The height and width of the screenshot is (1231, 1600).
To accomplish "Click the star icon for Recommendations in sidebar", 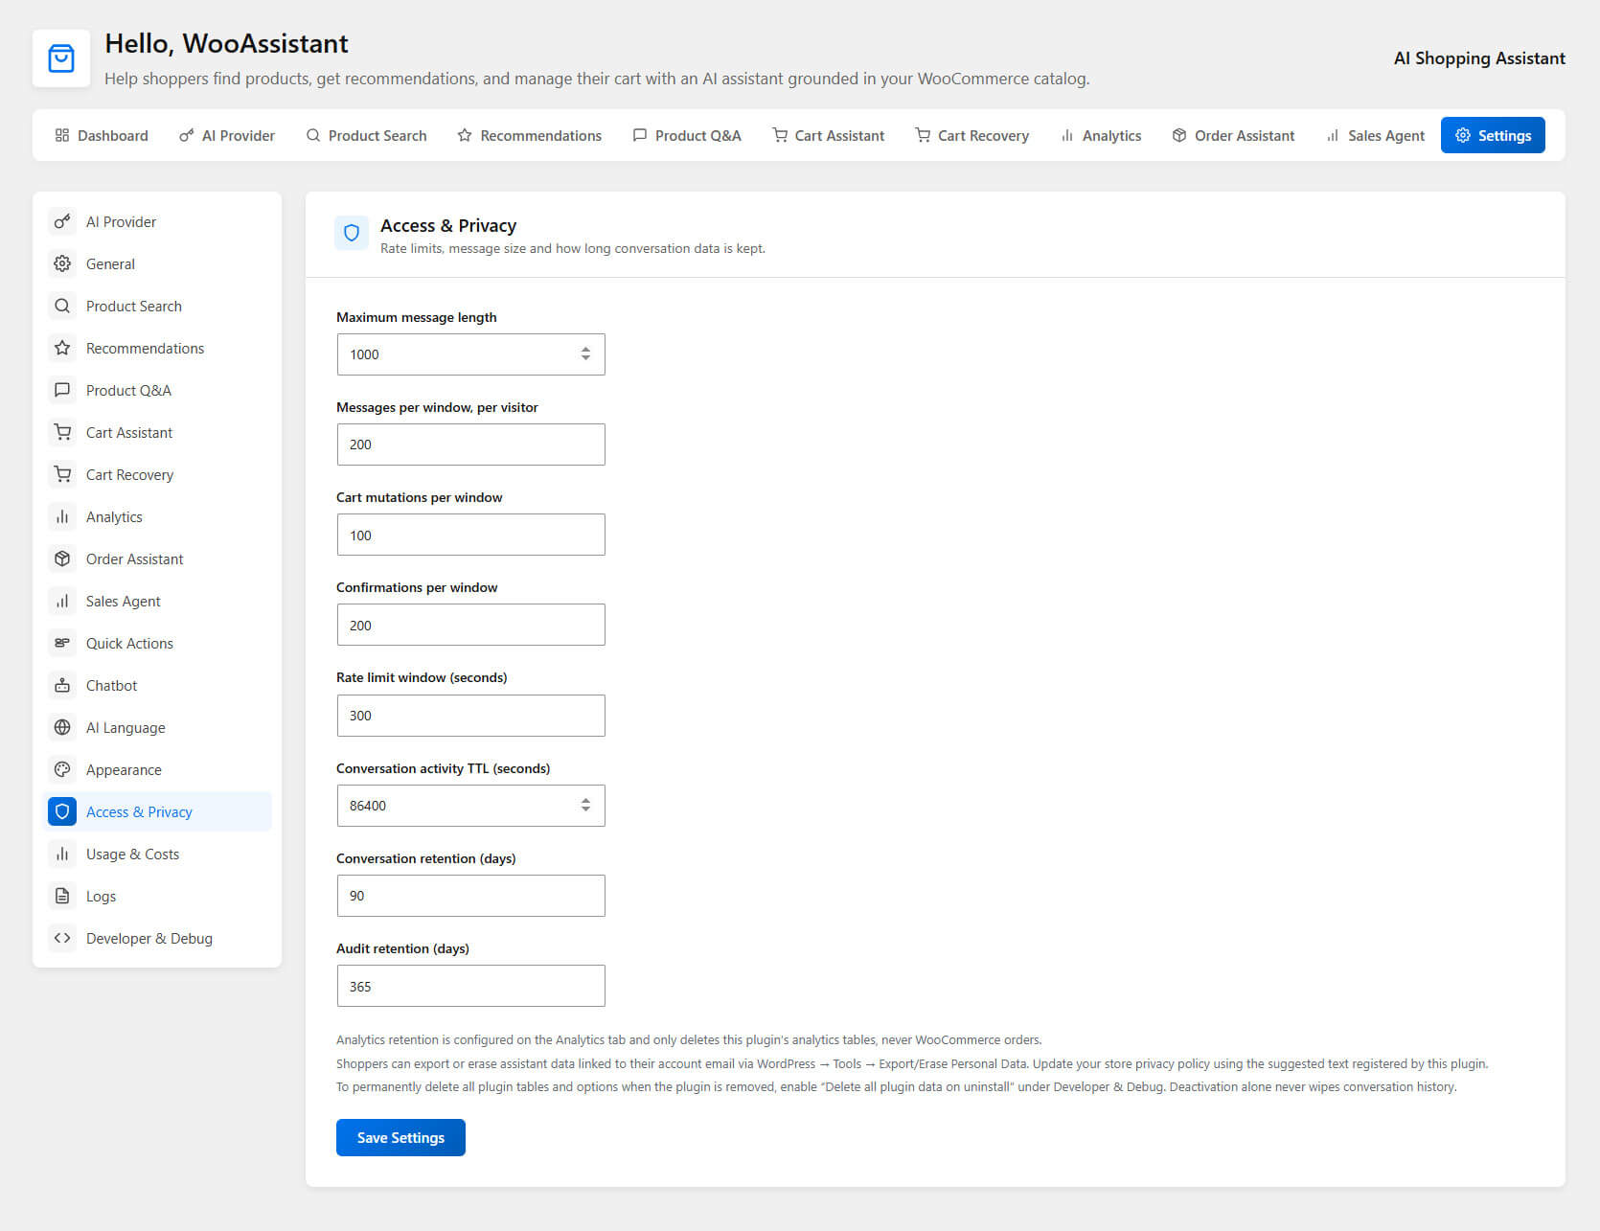I will tap(62, 349).
